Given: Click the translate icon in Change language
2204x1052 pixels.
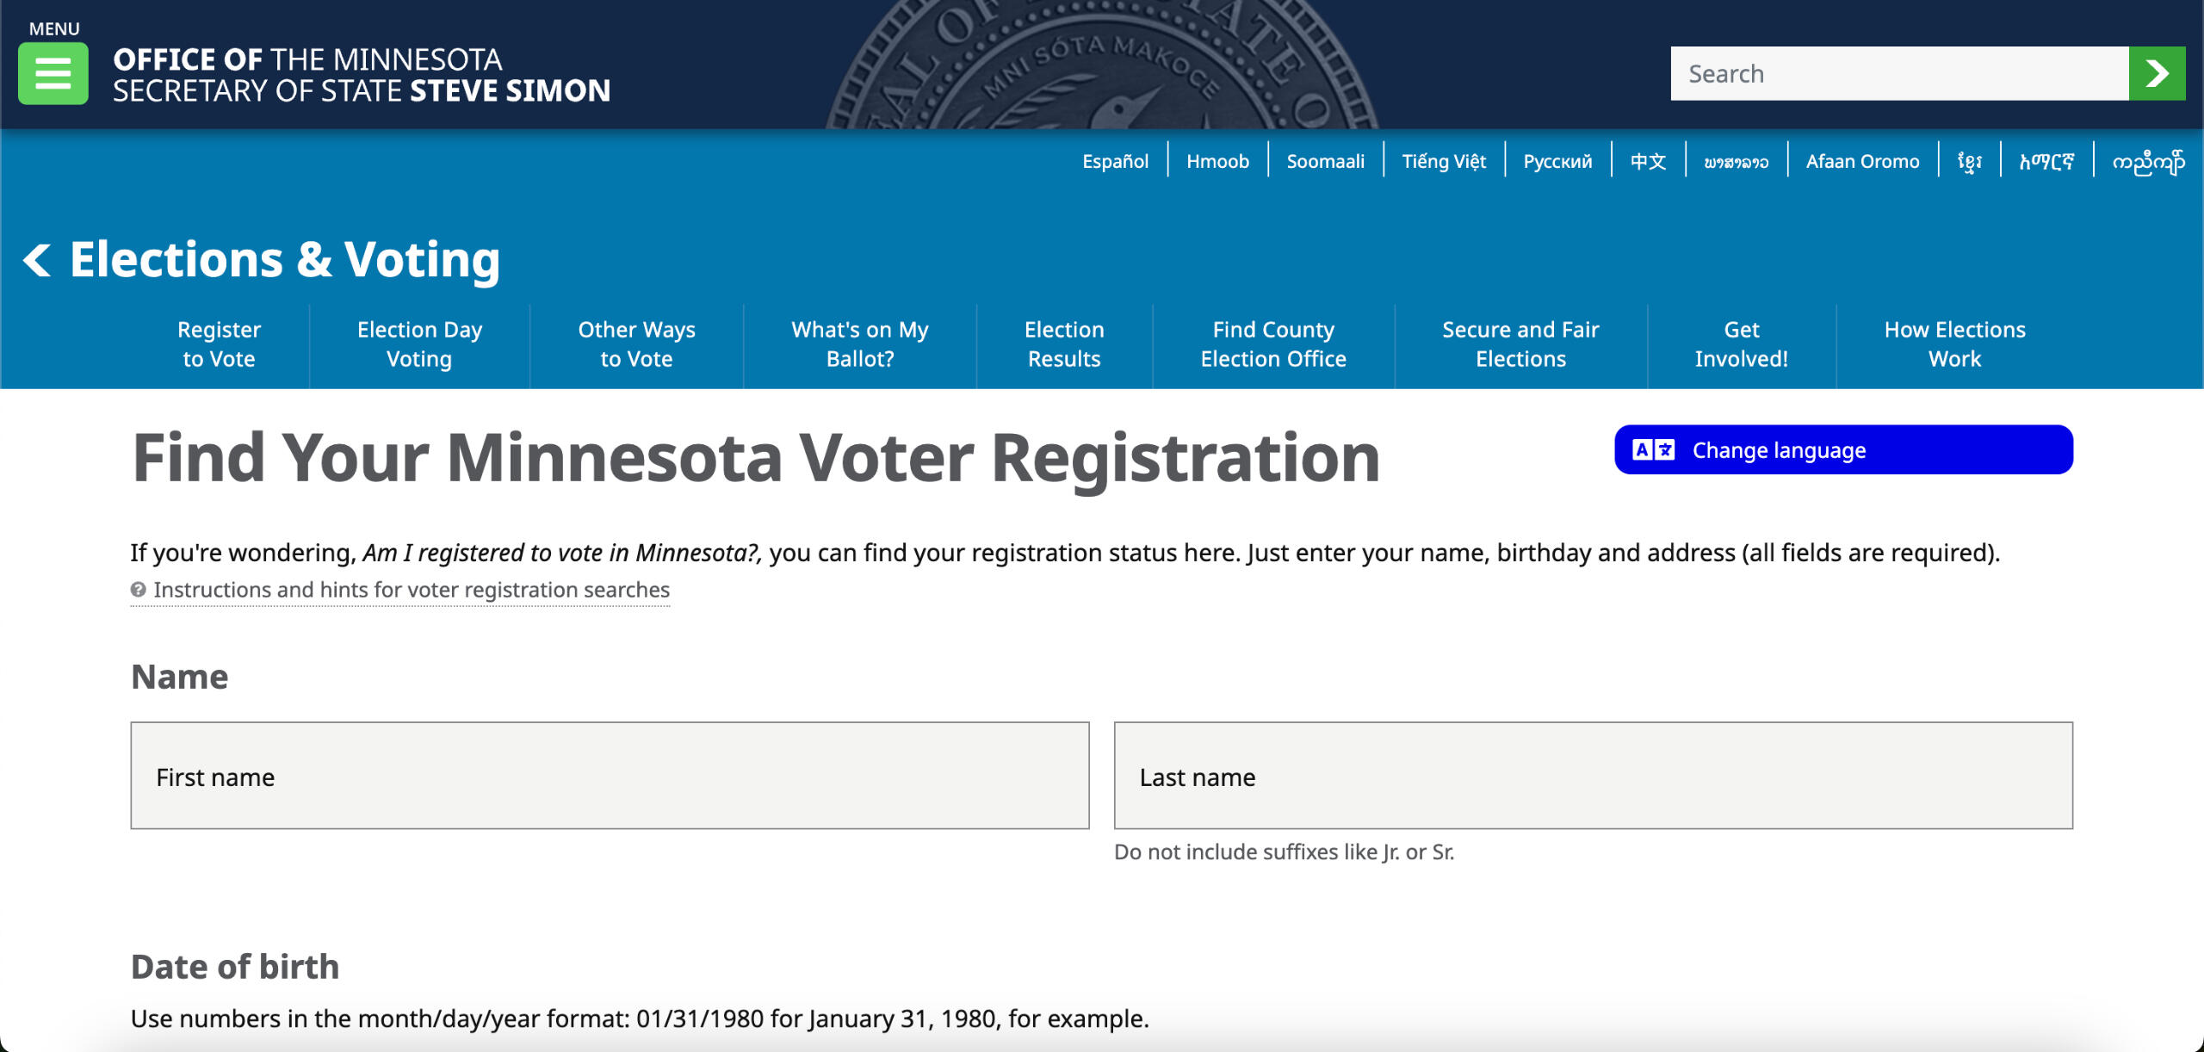Looking at the screenshot, I should click(x=1653, y=450).
